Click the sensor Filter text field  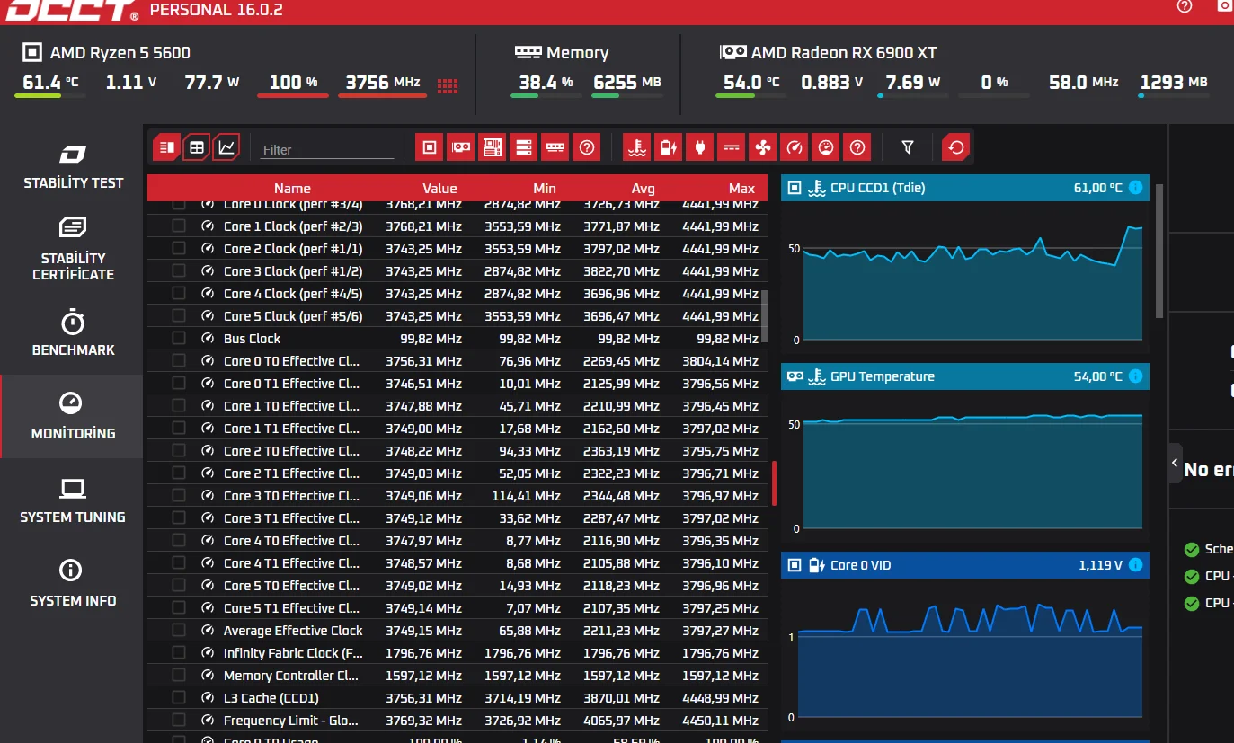(x=327, y=149)
